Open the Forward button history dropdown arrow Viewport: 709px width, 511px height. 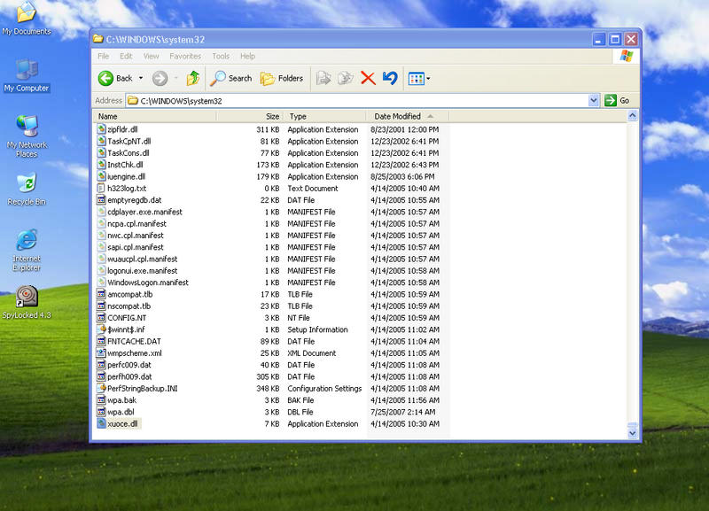click(175, 78)
